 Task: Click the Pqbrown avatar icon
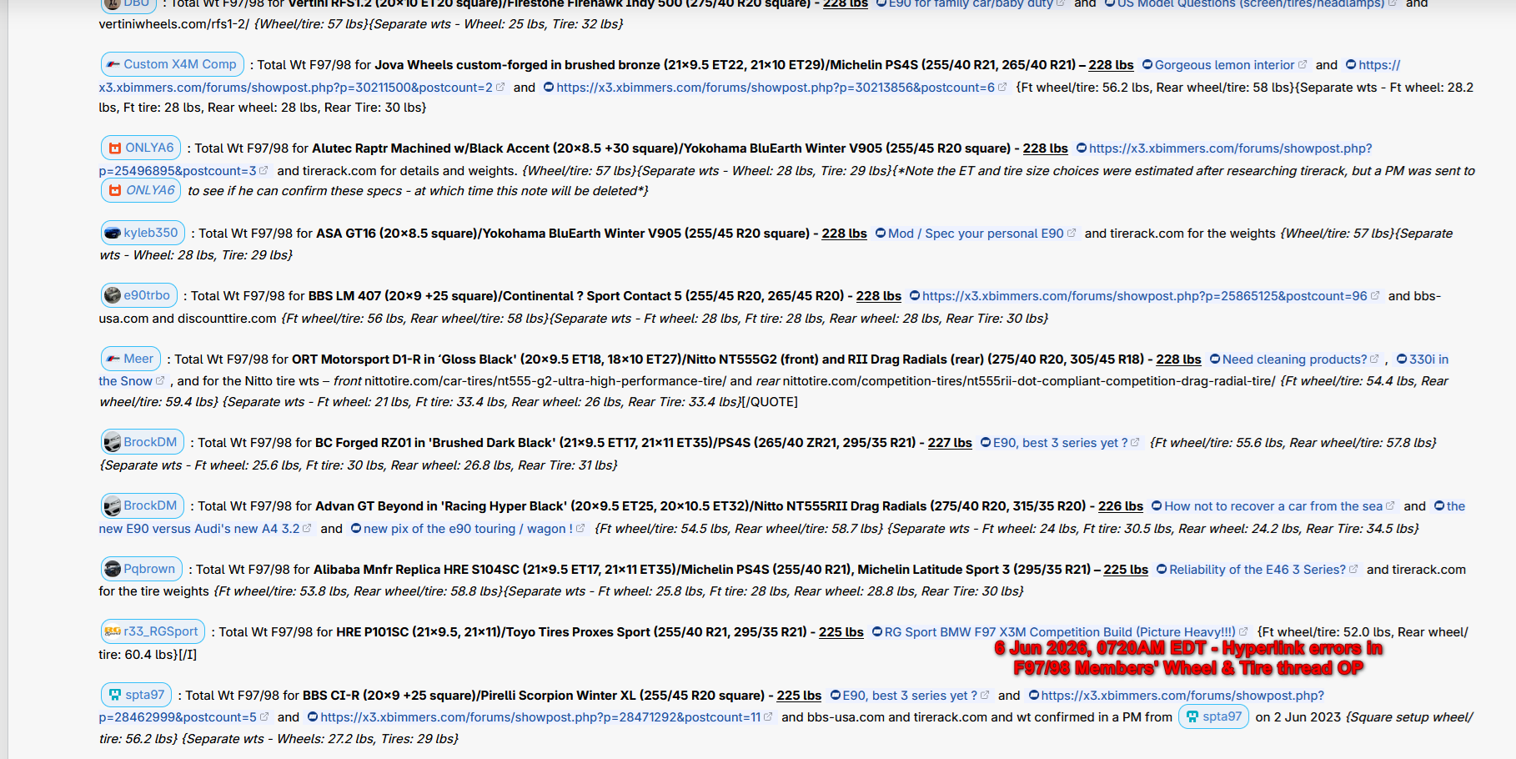click(113, 570)
